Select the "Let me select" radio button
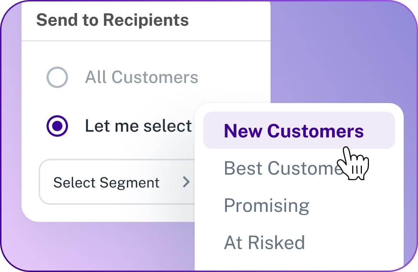This screenshot has height=272, width=418. [57, 126]
